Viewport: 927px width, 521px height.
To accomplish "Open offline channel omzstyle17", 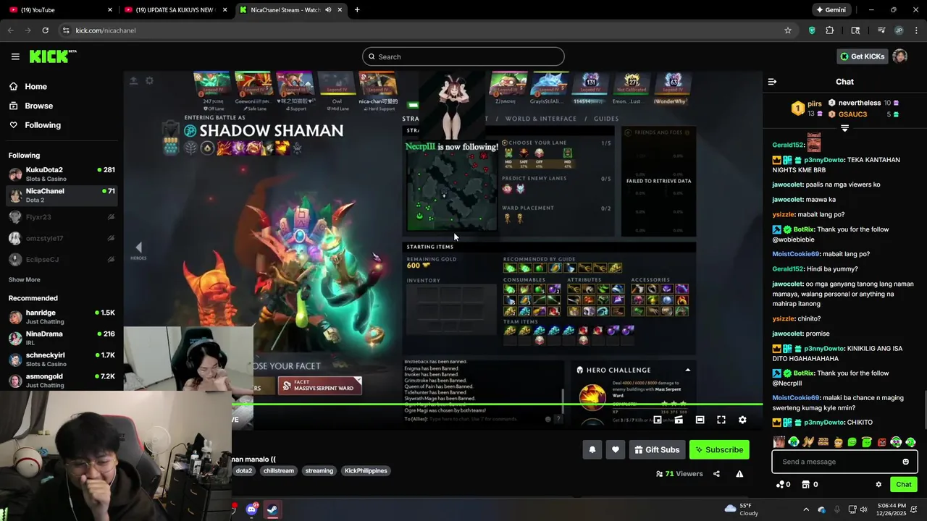I will [62, 238].
